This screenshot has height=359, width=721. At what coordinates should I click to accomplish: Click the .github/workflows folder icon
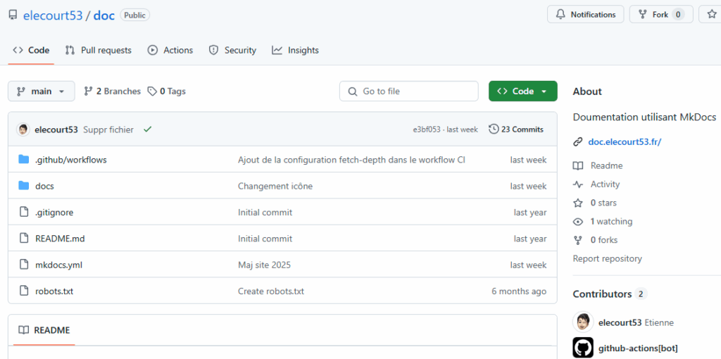coord(23,160)
